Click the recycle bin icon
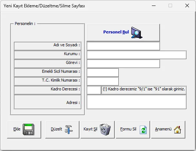 105,130
